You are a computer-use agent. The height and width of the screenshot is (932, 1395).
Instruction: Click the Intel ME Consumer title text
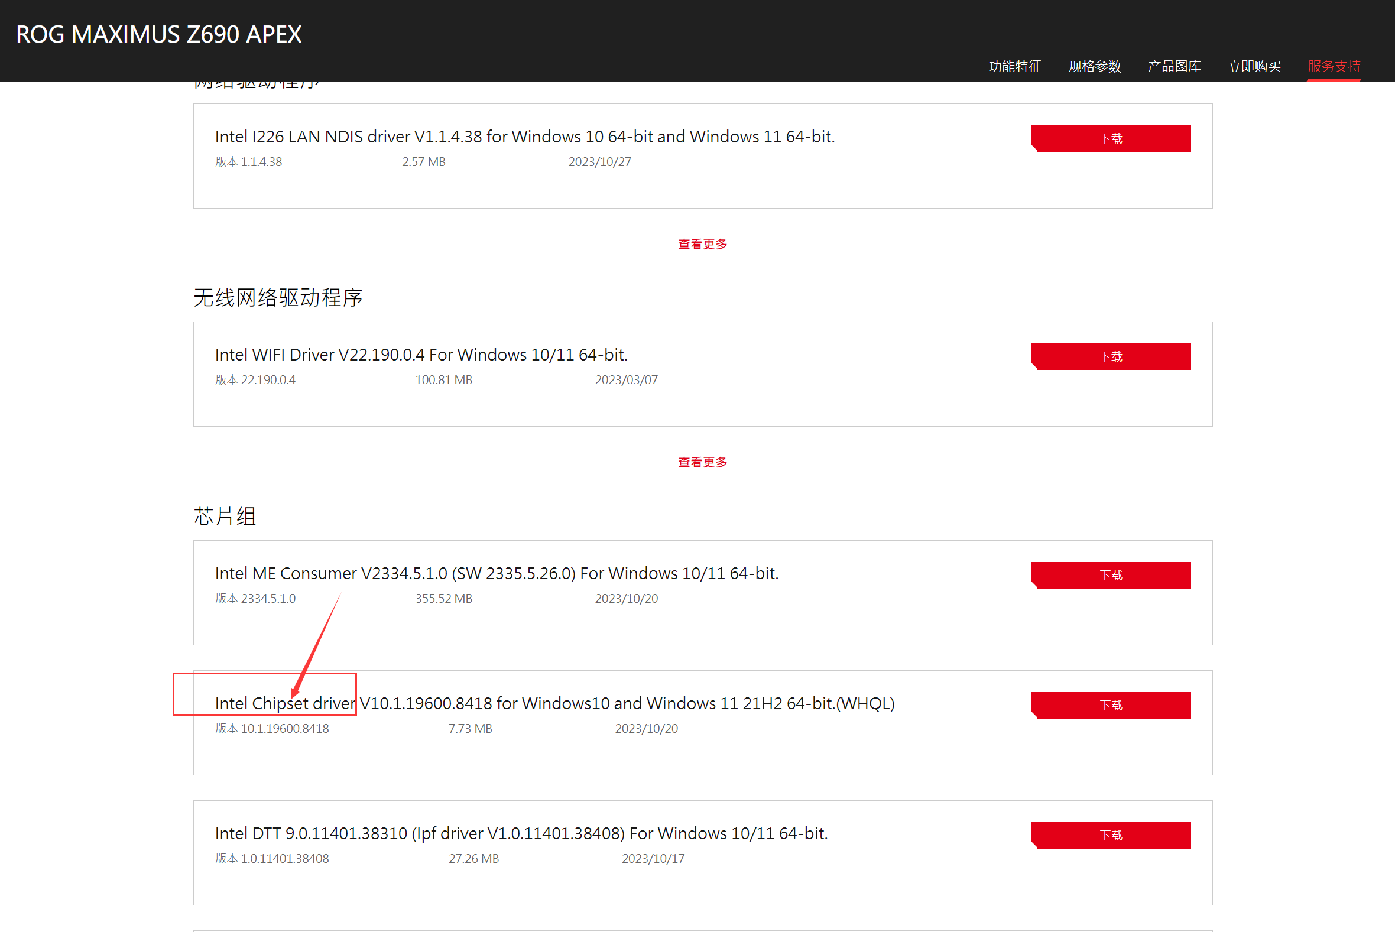(497, 574)
